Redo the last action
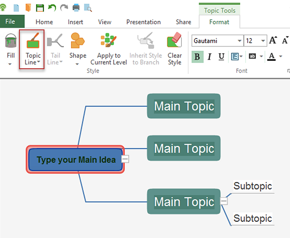The image size is (290, 238). coord(64,8)
